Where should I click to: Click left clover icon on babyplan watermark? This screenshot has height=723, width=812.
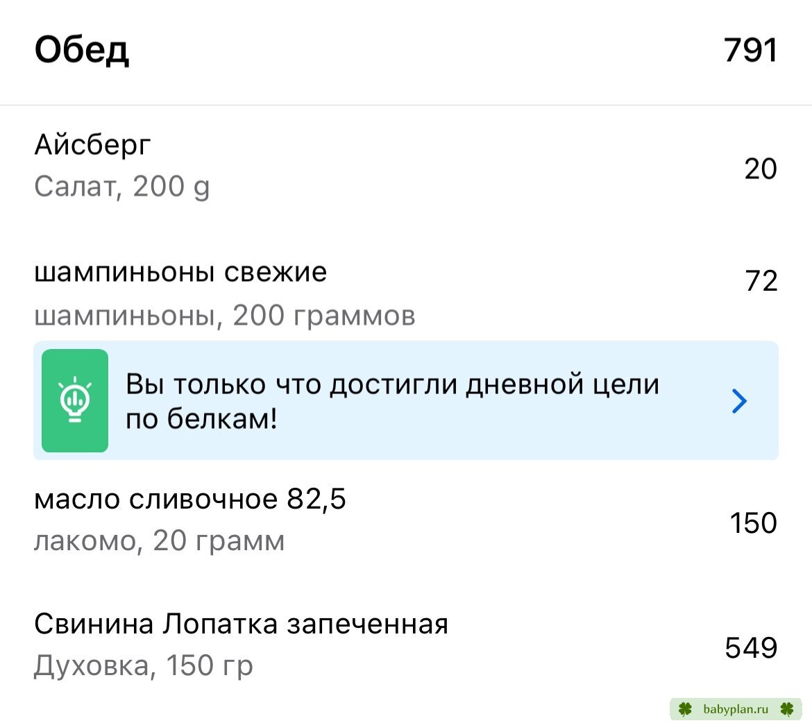(x=685, y=709)
